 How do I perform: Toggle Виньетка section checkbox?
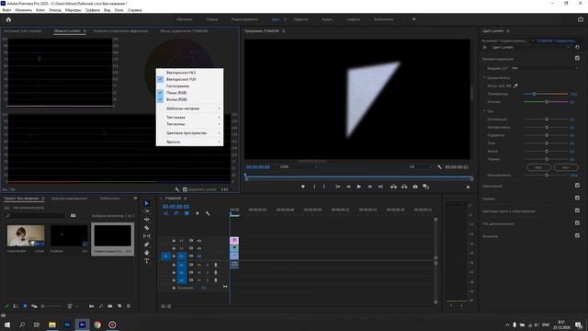click(x=577, y=235)
